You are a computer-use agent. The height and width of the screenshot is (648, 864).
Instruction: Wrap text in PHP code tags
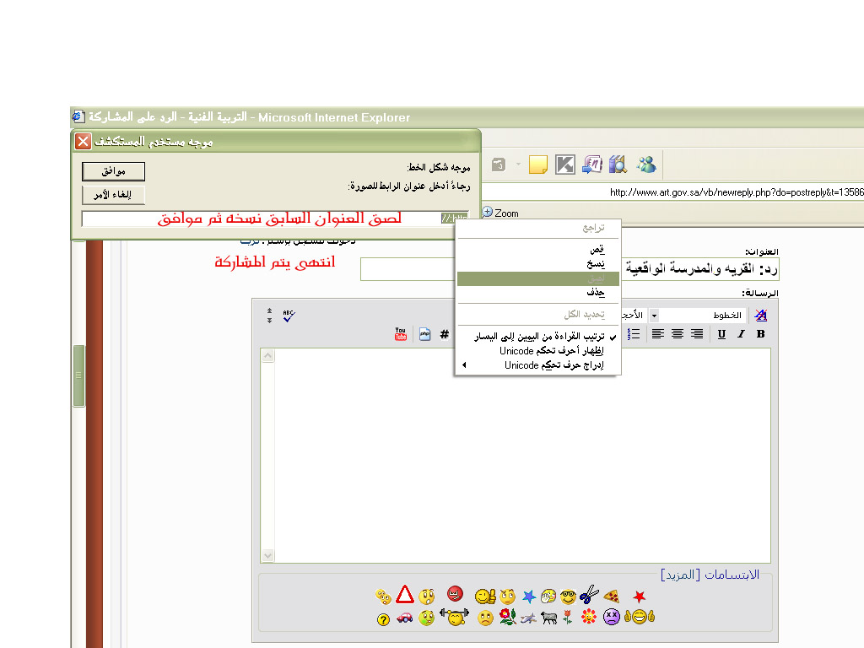click(x=424, y=334)
